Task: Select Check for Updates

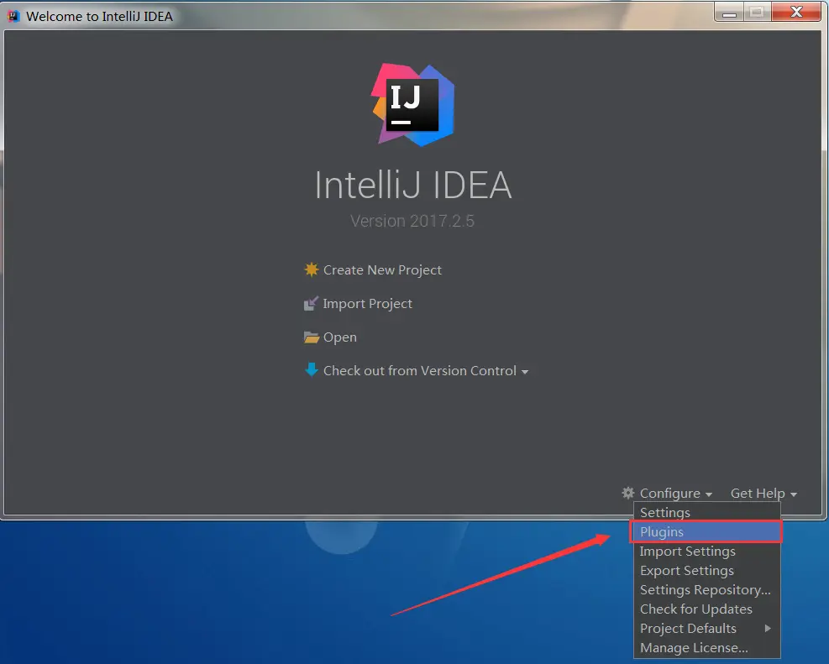Action: pos(707,609)
